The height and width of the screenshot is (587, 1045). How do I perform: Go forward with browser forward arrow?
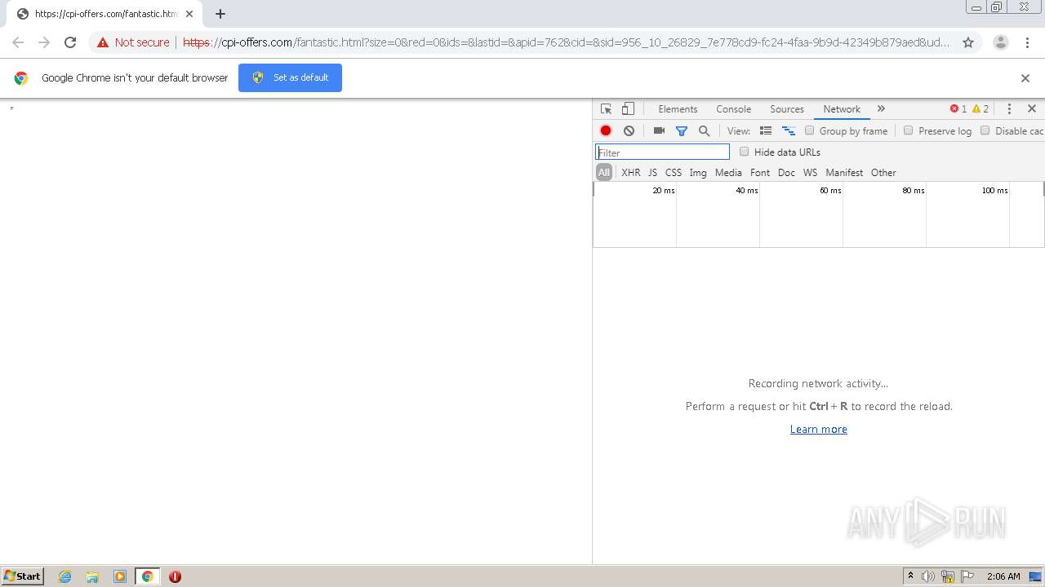tap(44, 42)
